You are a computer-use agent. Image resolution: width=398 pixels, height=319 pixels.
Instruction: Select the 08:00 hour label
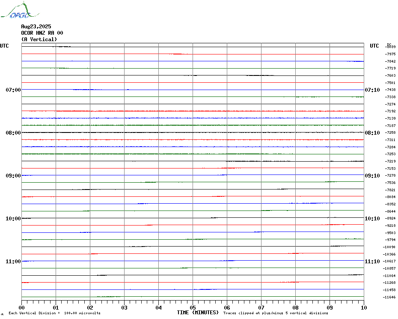click(x=13, y=133)
